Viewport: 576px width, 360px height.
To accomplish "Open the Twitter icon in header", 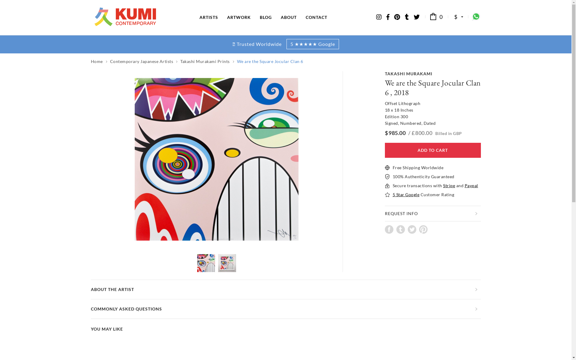I will coord(417,17).
